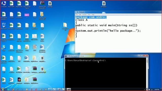
Task: Open the Format menu in Notepad
Action: click(x=84, y=15)
